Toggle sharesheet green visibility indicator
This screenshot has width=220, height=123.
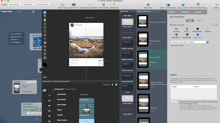(49, 95)
